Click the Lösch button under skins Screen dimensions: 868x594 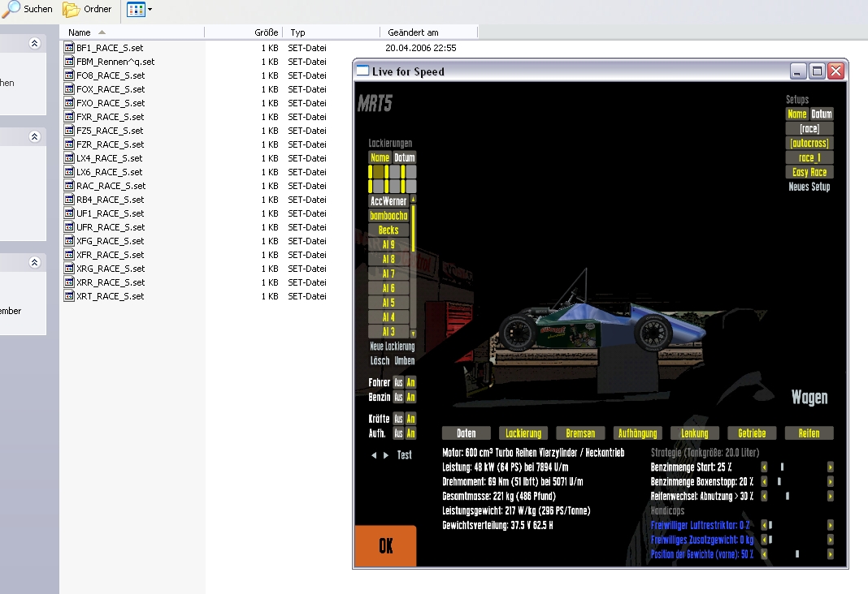coord(380,361)
